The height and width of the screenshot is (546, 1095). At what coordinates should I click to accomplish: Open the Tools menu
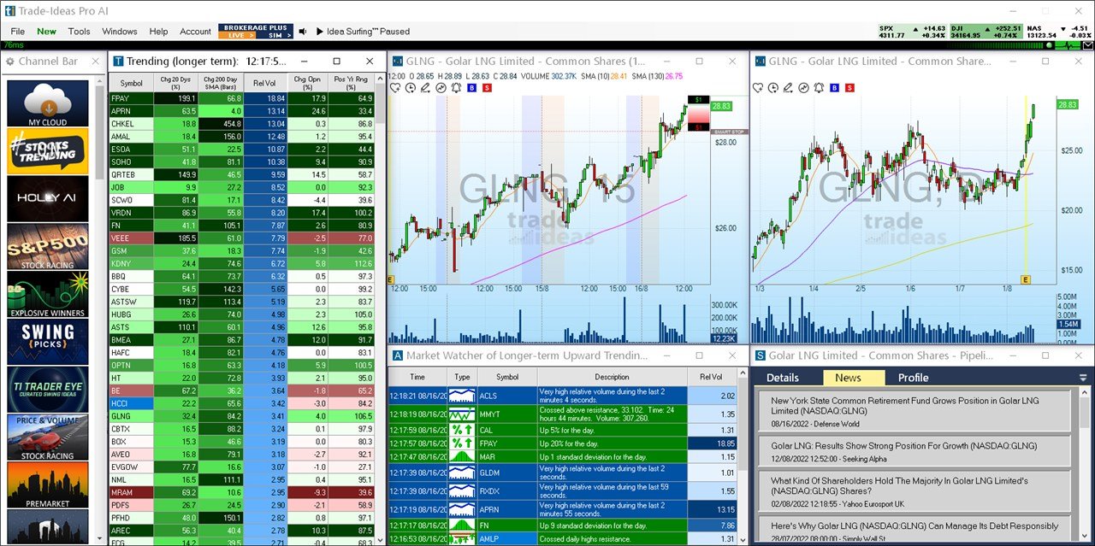coord(79,32)
